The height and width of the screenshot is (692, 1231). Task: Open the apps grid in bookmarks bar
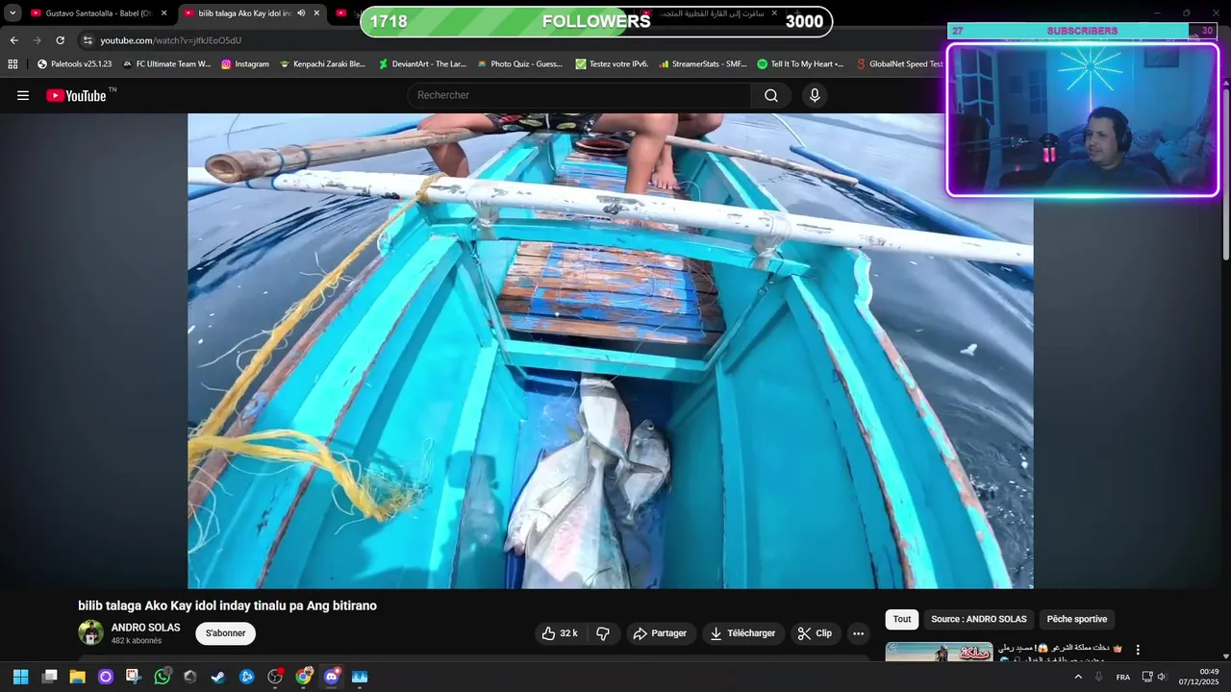point(13,64)
